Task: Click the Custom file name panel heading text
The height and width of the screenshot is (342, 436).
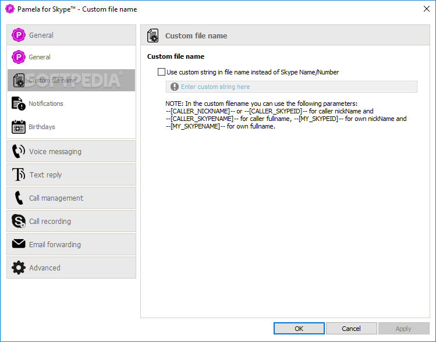Action: point(196,36)
